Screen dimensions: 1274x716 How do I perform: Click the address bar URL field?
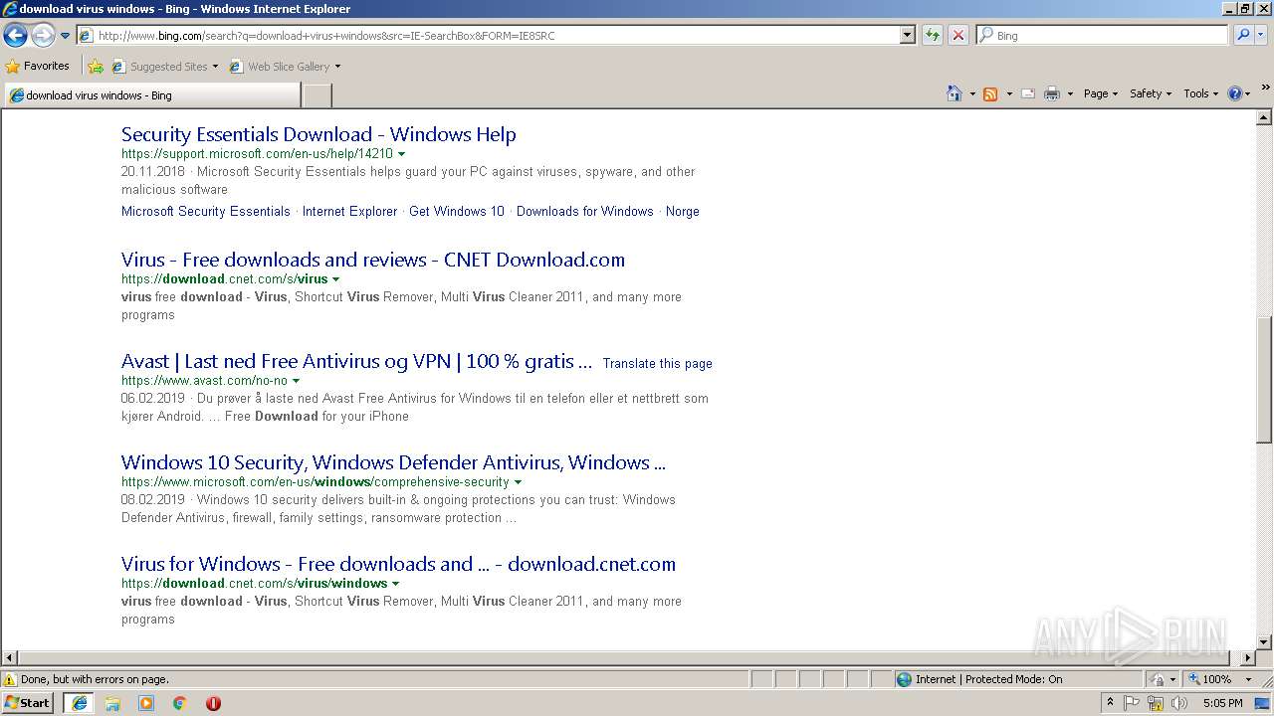pyautogui.click(x=488, y=35)
